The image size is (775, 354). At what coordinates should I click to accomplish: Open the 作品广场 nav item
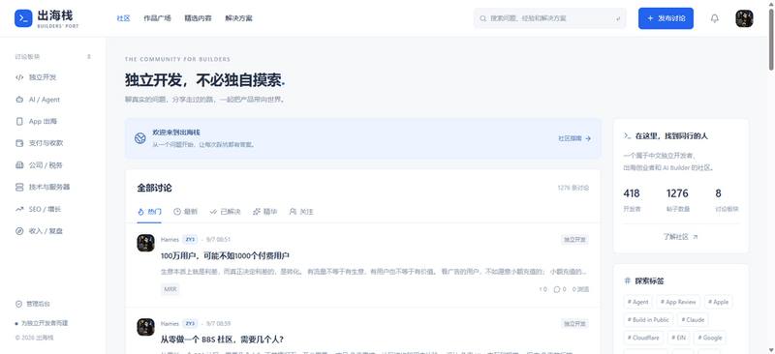157,18
